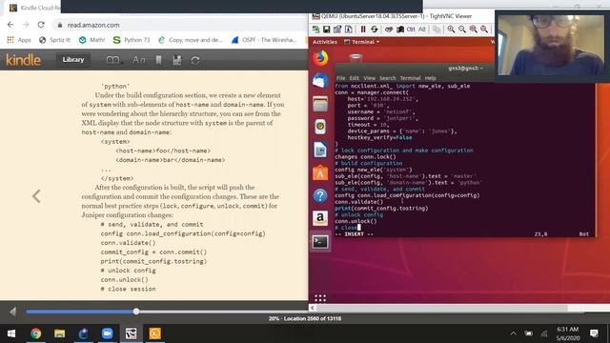
Task: Show Kindle notes and marks icon
Action: click(177, 60)
